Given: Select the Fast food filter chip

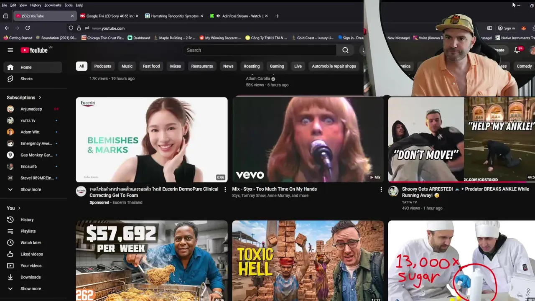Looking at the screenshot, I should pos(151,66).
